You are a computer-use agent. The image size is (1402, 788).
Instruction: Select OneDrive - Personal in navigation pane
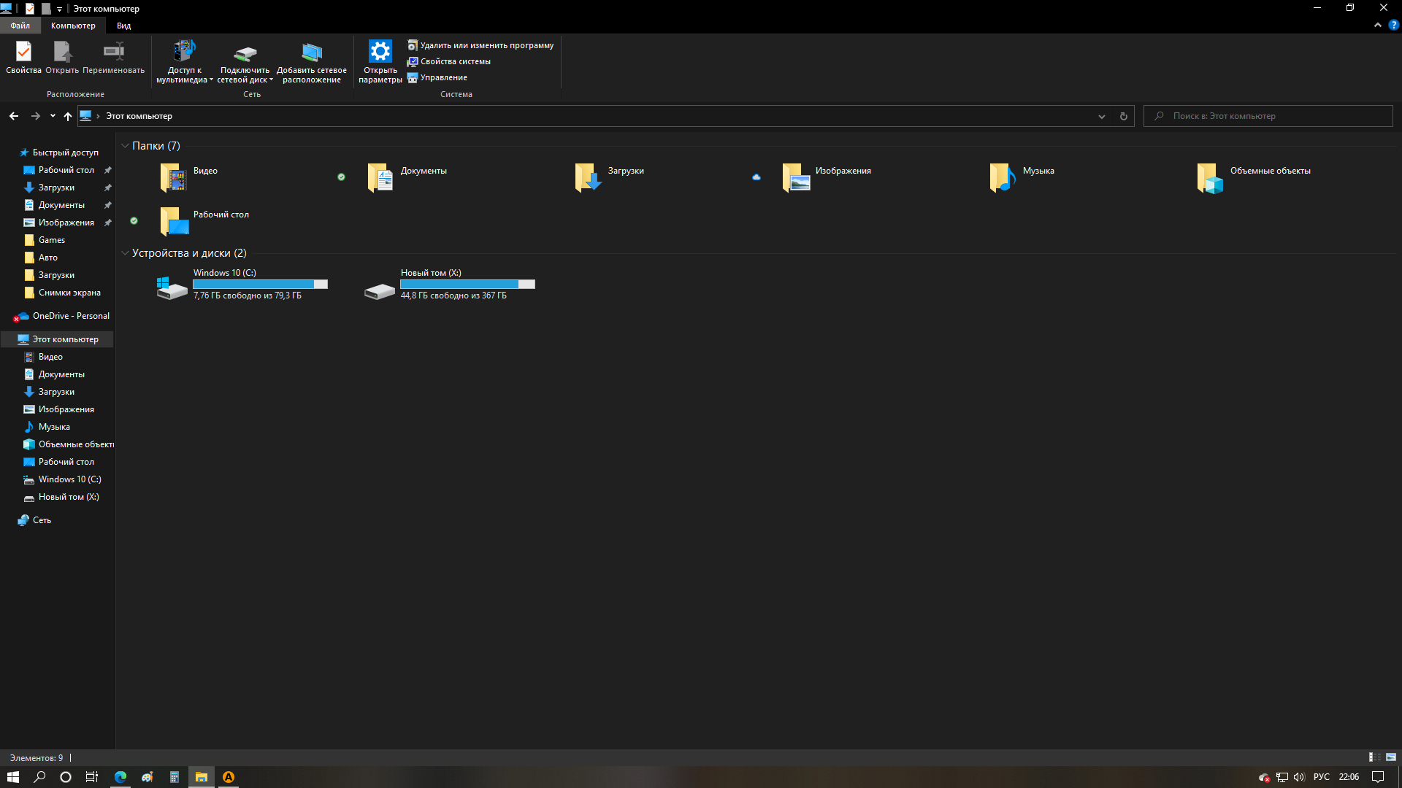click(71, 316)
